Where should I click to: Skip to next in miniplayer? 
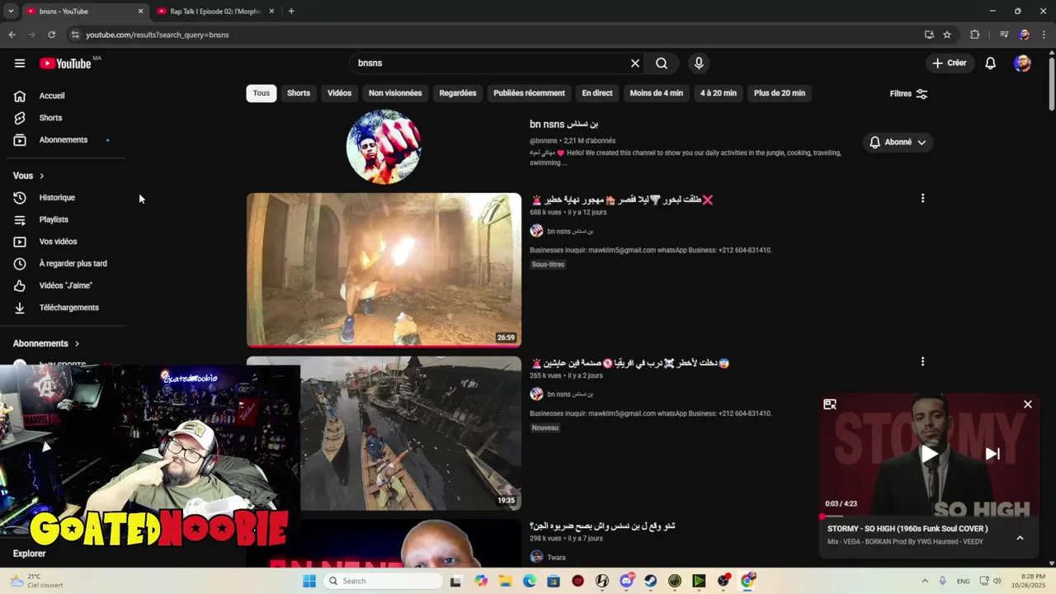992,454
